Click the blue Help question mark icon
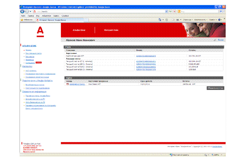This screenshot has width=236, height=164. pos(219,20)
